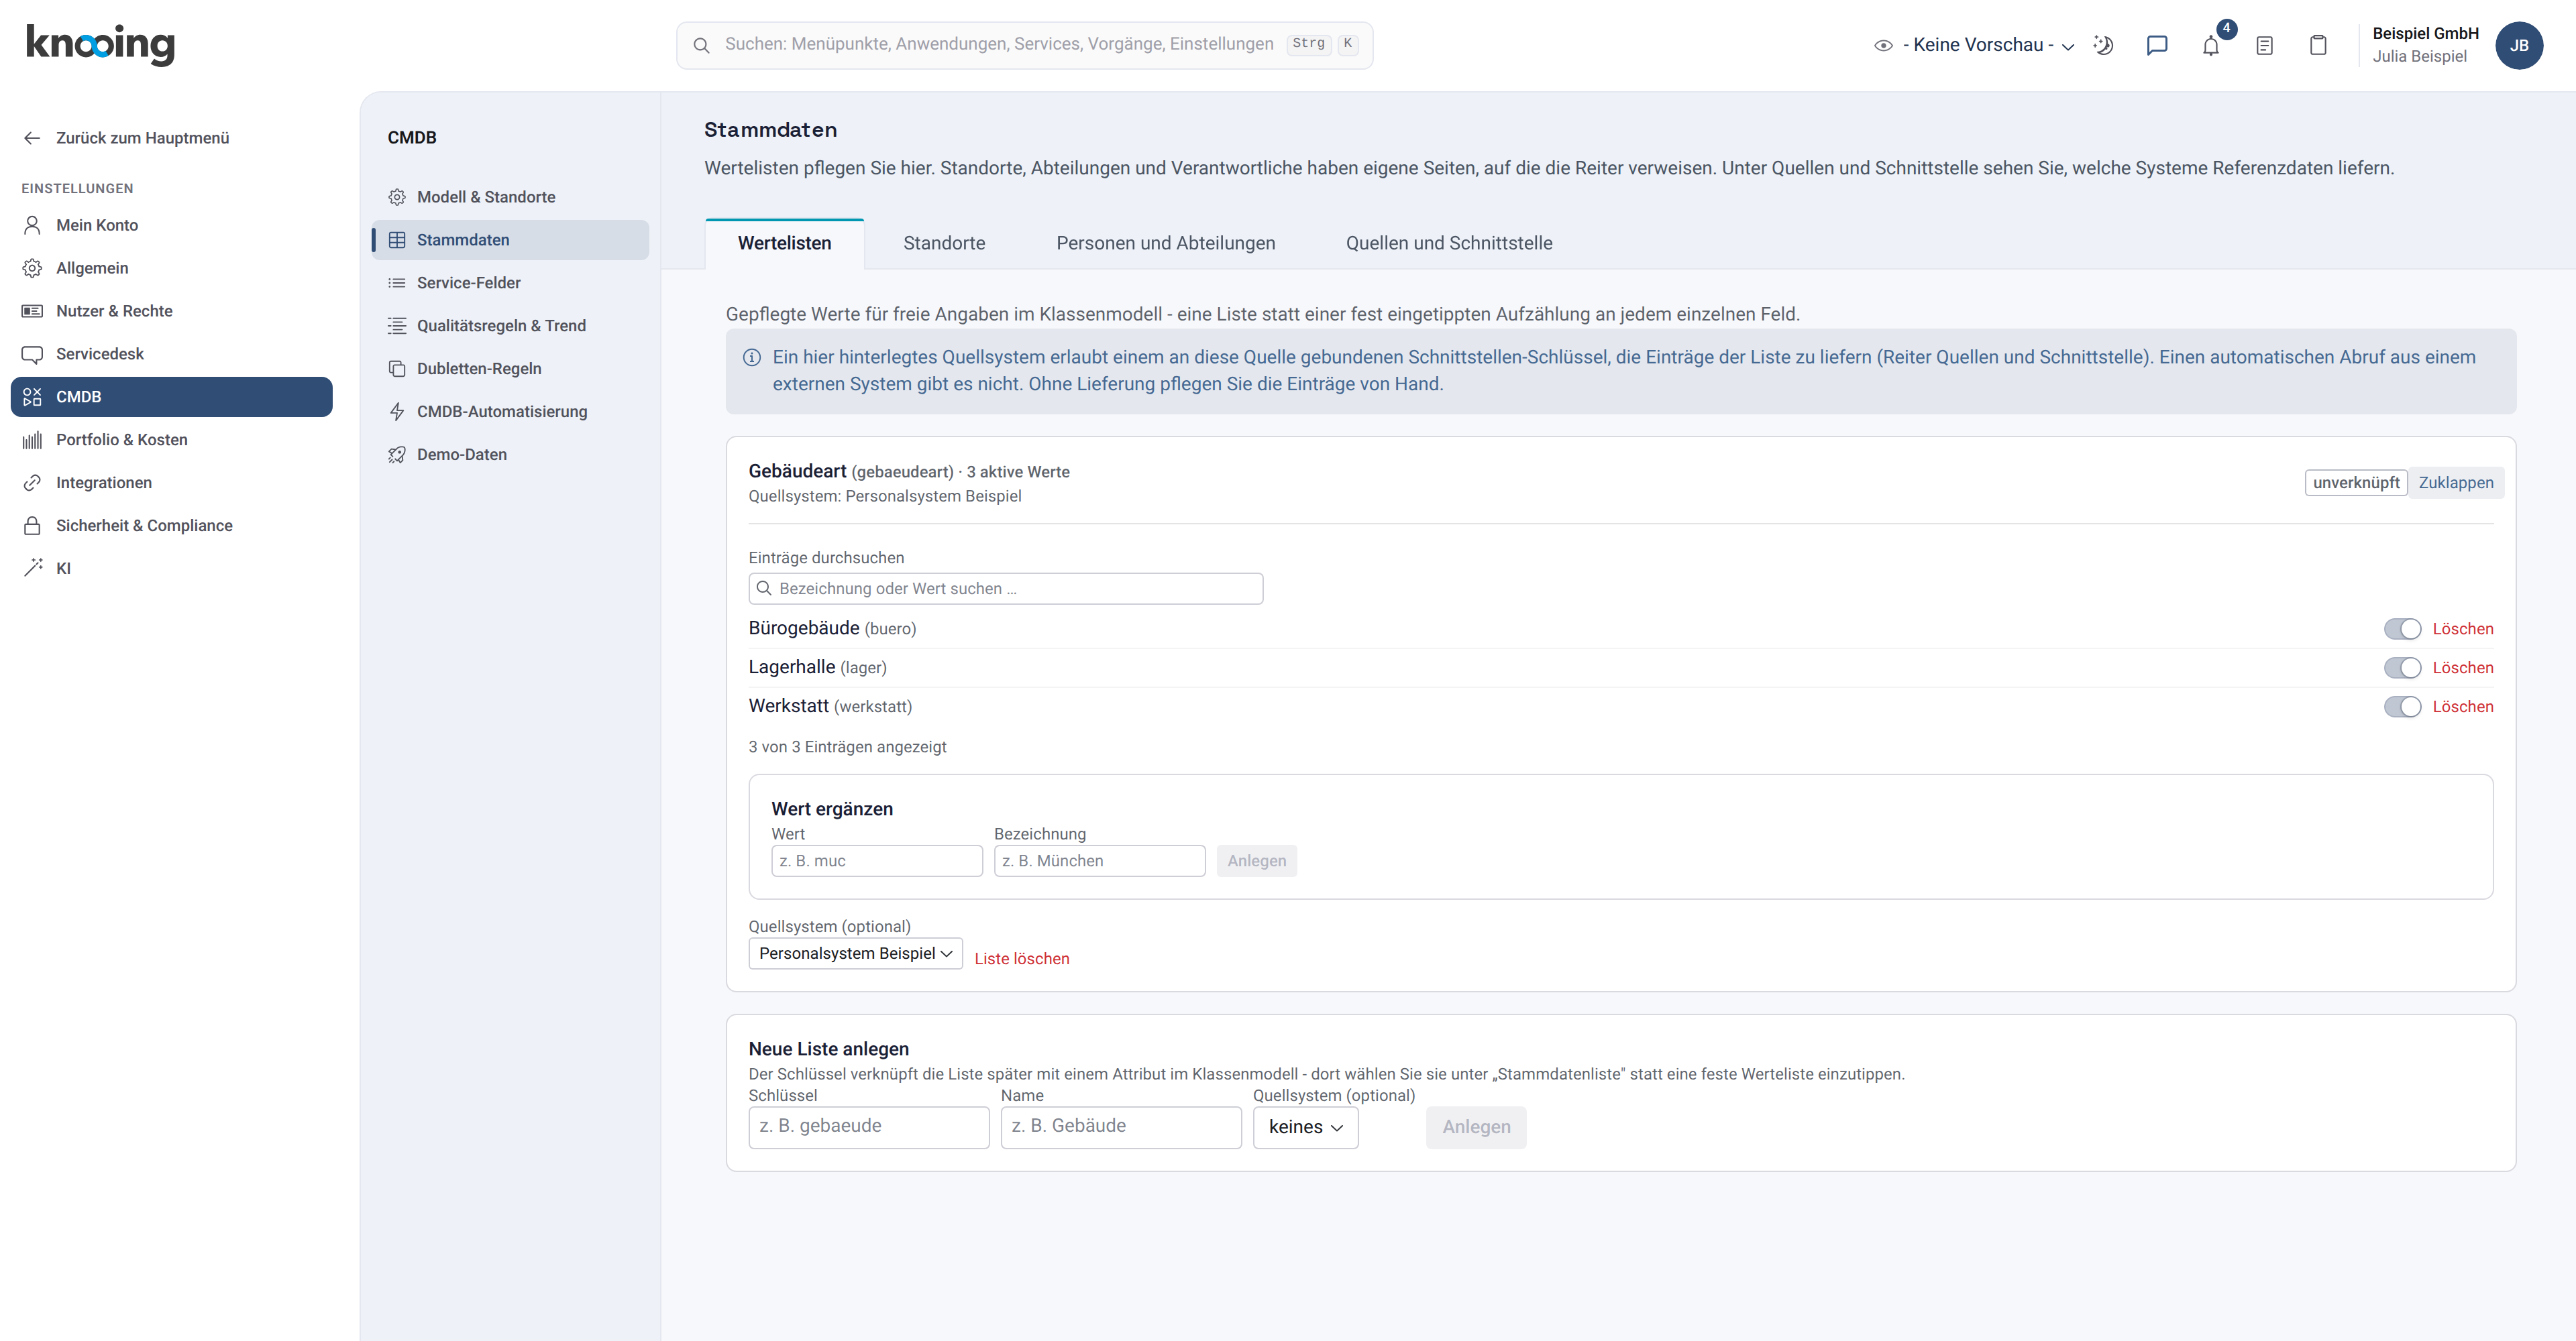This screenshot has height=1341, width=2576.
Task: Switch to the Wertelisten tab
Action: click(784, 243)
